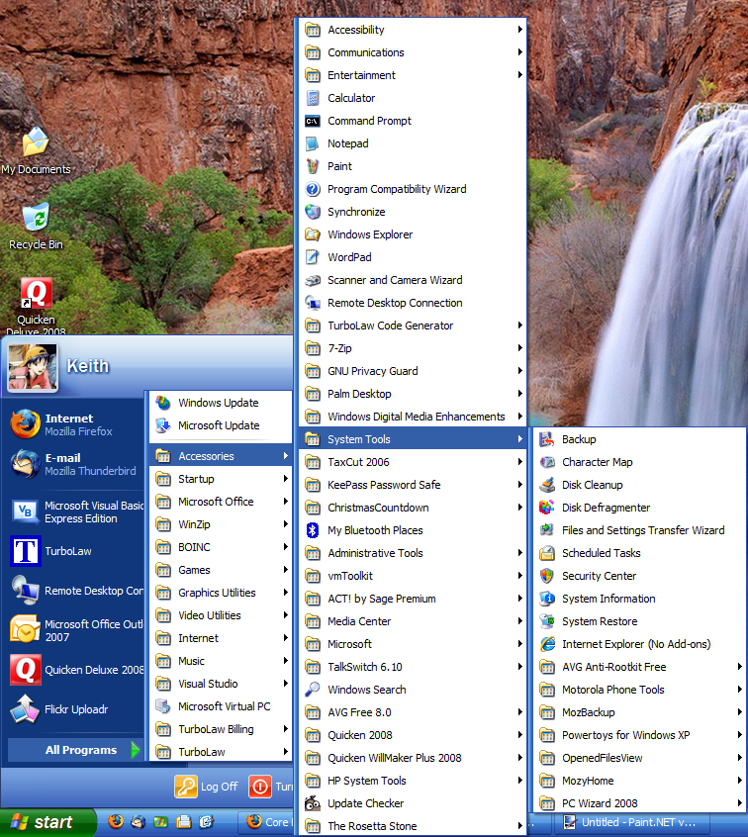Expand Administrative Tools submenu
Screen dimensions: 748x837
point(413,554)
